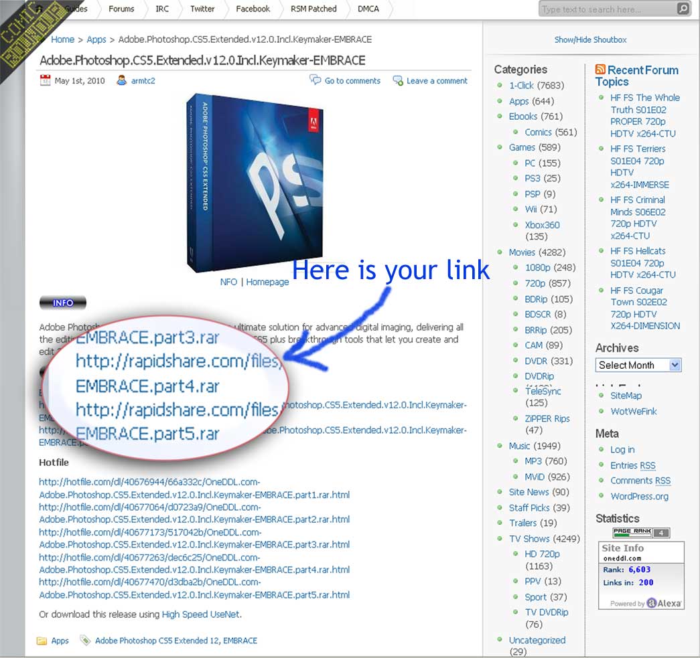Open the Site News category
Viewport: 700px width, 658px height.
(529, 492)
